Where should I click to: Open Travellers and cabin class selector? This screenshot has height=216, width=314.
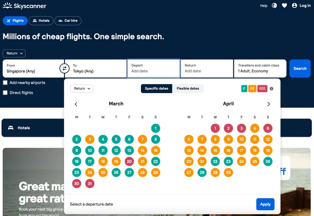[x=260, y=68]
